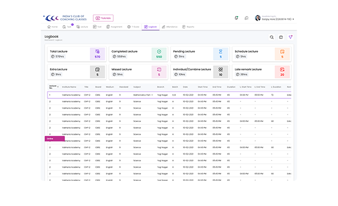Select the Schedule Lecture card title
338x206 pixels.
click(246, 51)
